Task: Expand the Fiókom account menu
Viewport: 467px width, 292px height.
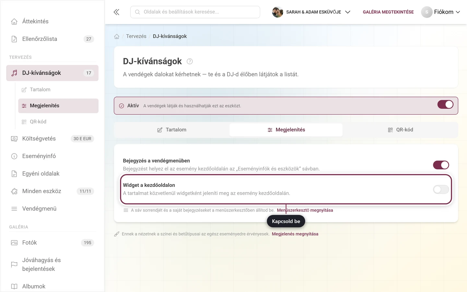Action: [x=441, y=12]
